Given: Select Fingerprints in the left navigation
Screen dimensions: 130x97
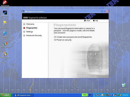Looking at the screenshot, I should click(30, 28).
